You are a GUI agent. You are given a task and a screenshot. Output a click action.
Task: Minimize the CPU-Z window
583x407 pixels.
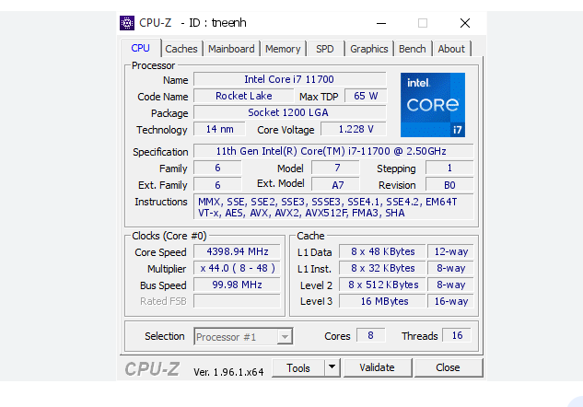pyautogui.click(x=381, y=23)
